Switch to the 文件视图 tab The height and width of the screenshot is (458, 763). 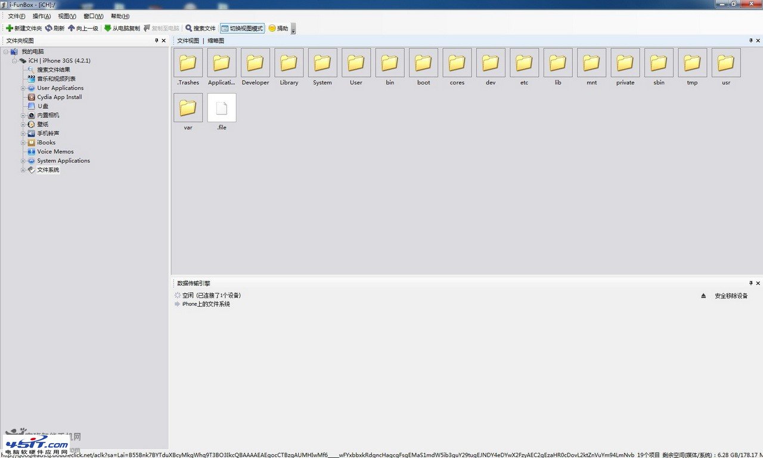tap(188, 41)
